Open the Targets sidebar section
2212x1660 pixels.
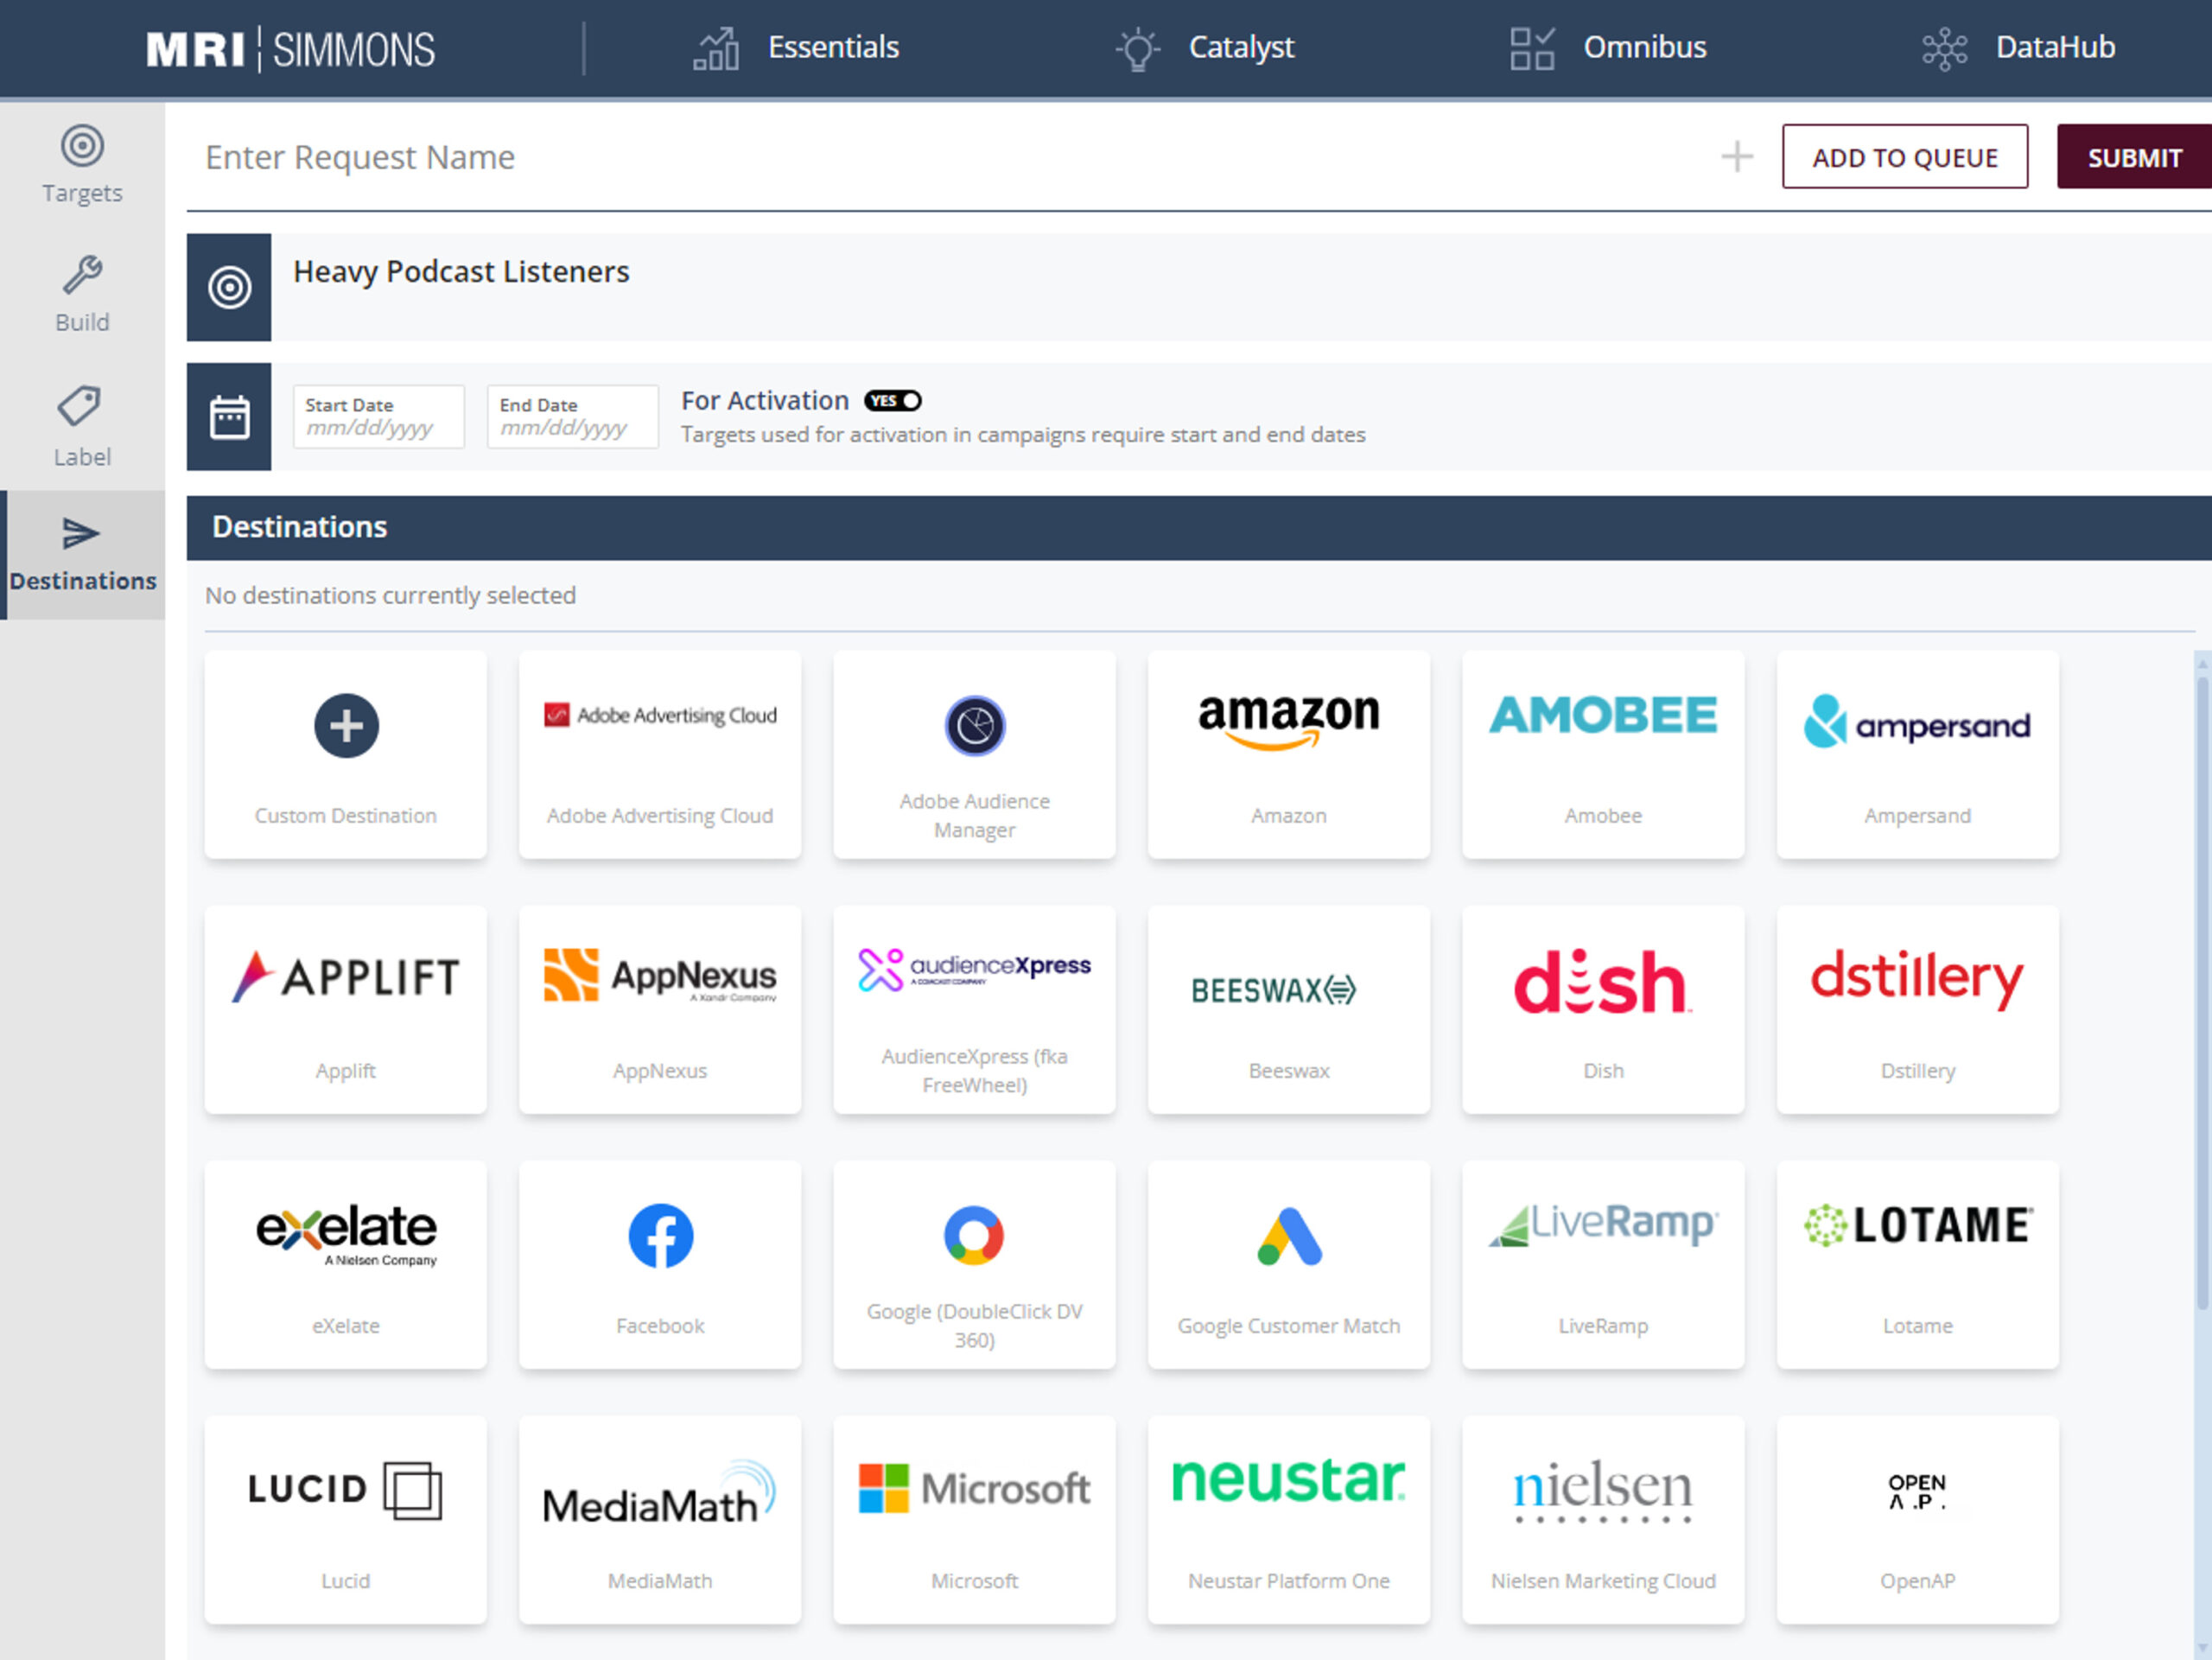82,165
